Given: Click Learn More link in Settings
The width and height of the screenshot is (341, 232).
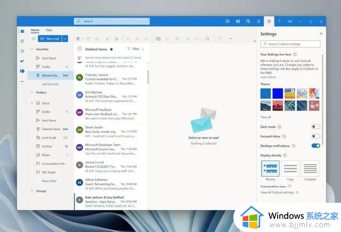Looking at the screenshot, I should pyautogui.click(x=268, y=77).
